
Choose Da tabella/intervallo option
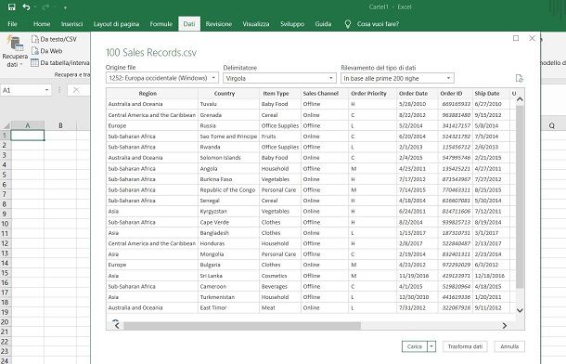click(60, 62)
